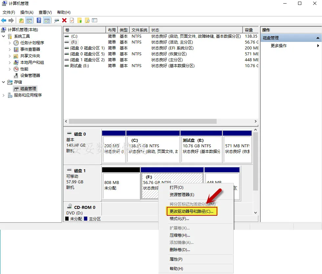Click the blue Help question mark icon
Viewport: 322px width, 274px height.
(39, 20)
